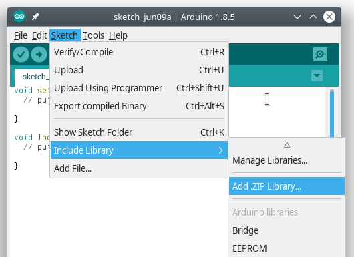The width and height of the screenshot is (354, 257).
Task: Close the Arduino window
Action: coord(329,17)
